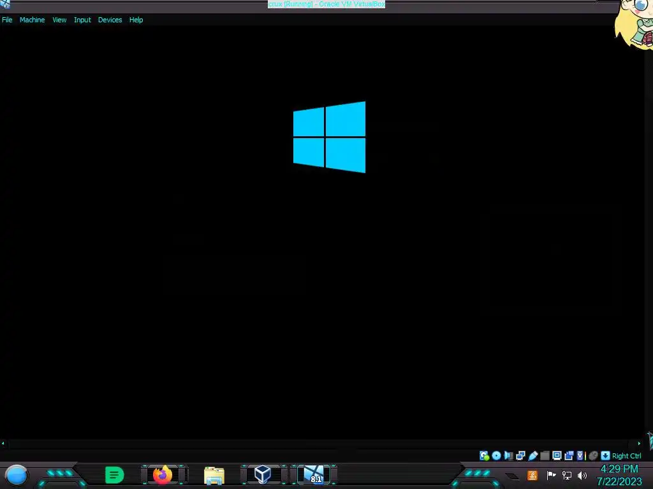
Task: Click the keyboard capture arrow indicator
Action: pyautogui.click(x=606, y=456)
